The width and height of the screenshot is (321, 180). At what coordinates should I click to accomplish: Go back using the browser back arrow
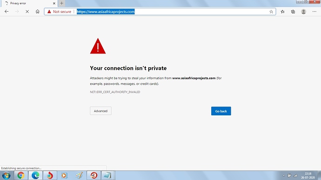click(x=7, y=12)
